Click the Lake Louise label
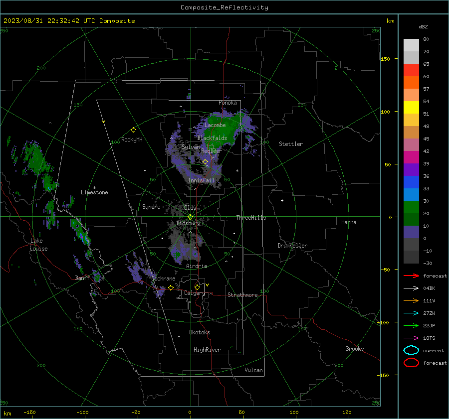This screenshot has height=419, width=449. (38, 245)
